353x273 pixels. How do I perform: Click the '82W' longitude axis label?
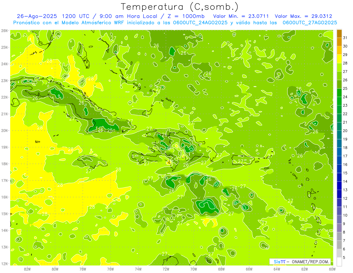click(27, 269)
